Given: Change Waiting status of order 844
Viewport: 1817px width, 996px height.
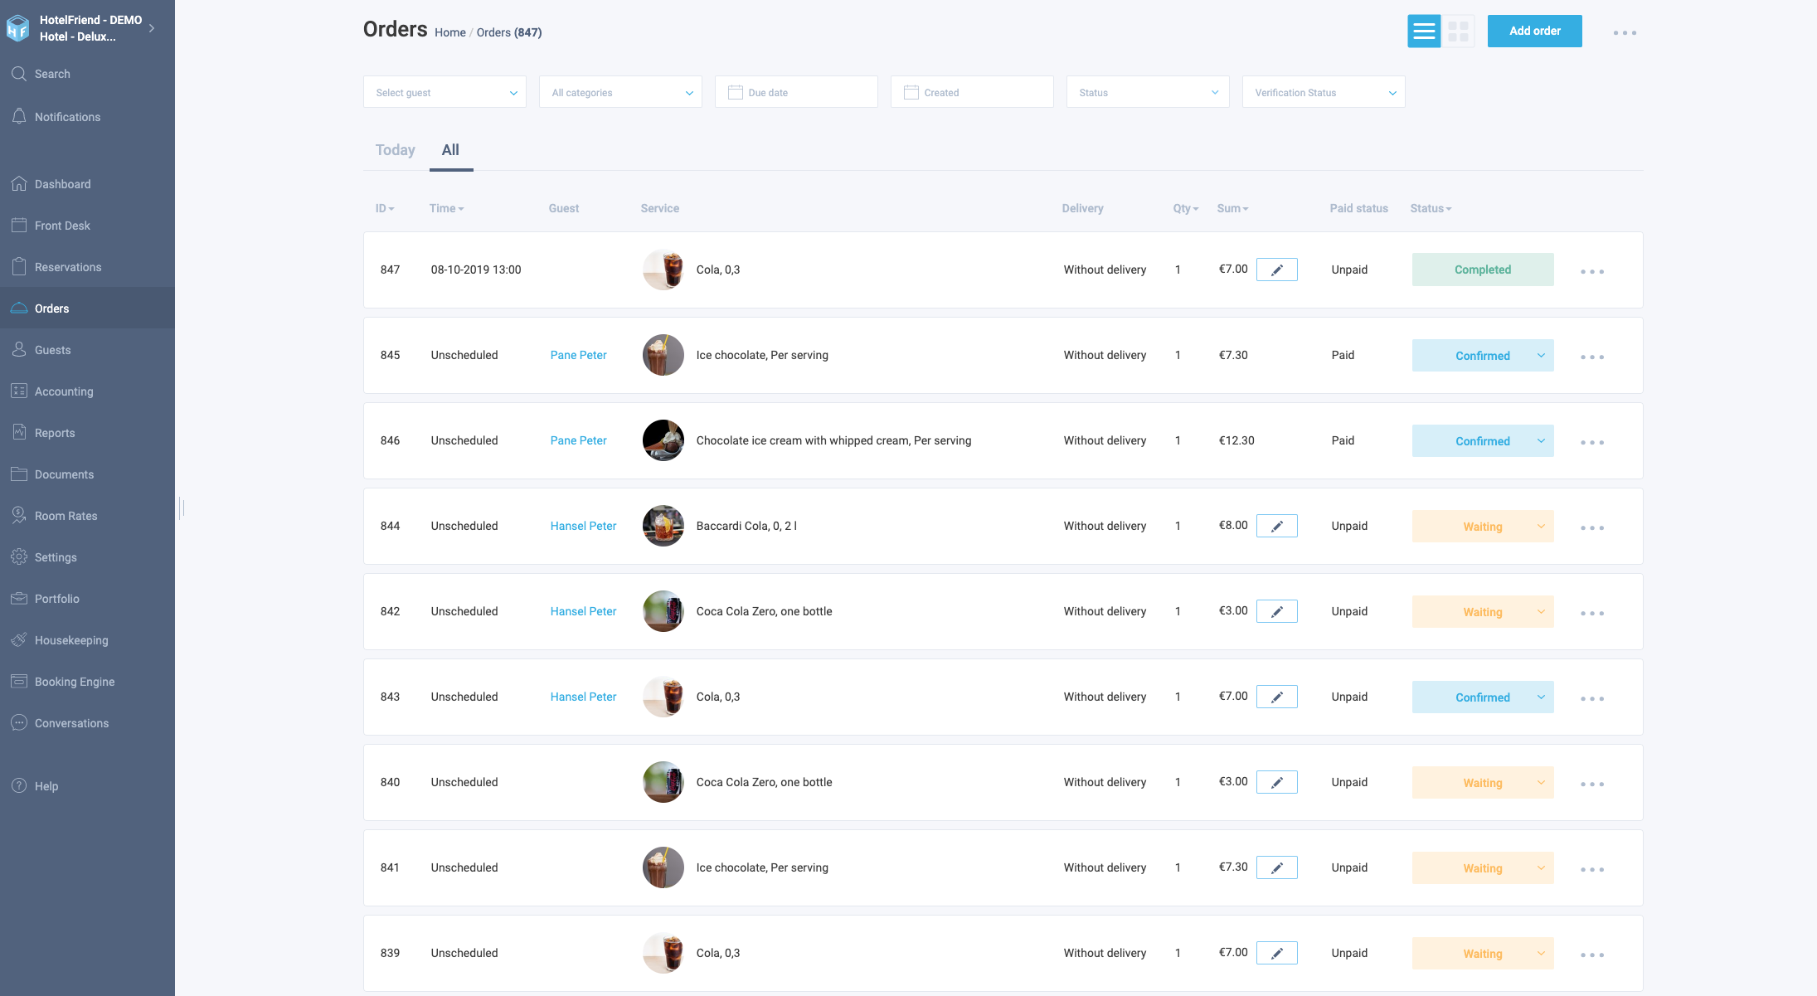Looking at the screenshot, I should click(x=1483, y=527).
